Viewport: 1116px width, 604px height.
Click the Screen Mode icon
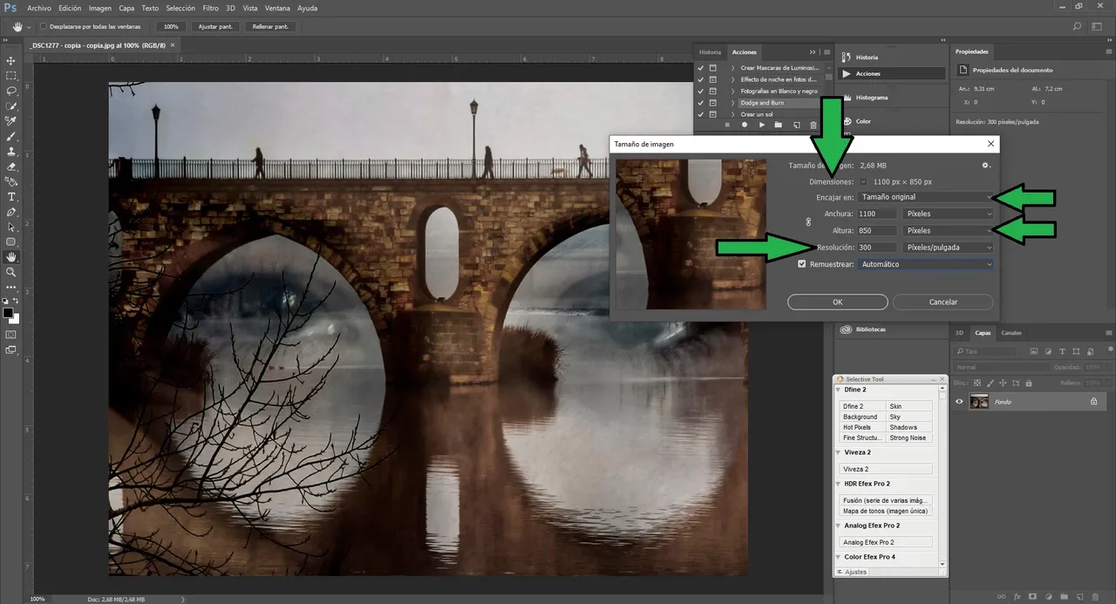pyautogui.click(x=11, y=350)
